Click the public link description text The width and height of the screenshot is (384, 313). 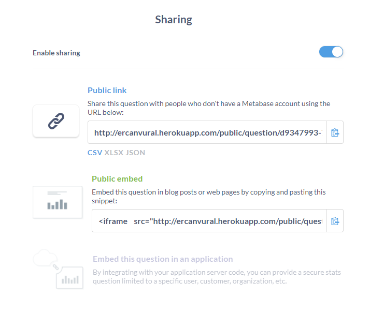coord(209,108)
